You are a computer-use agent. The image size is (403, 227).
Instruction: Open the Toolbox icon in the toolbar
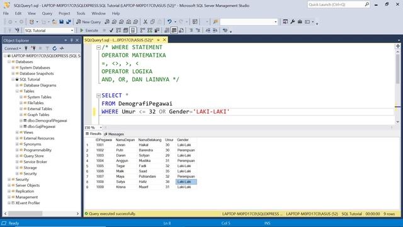(300, 22)
